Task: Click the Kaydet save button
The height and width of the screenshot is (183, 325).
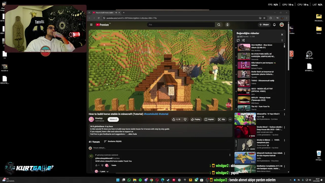Action: click(x=209, y=119)
